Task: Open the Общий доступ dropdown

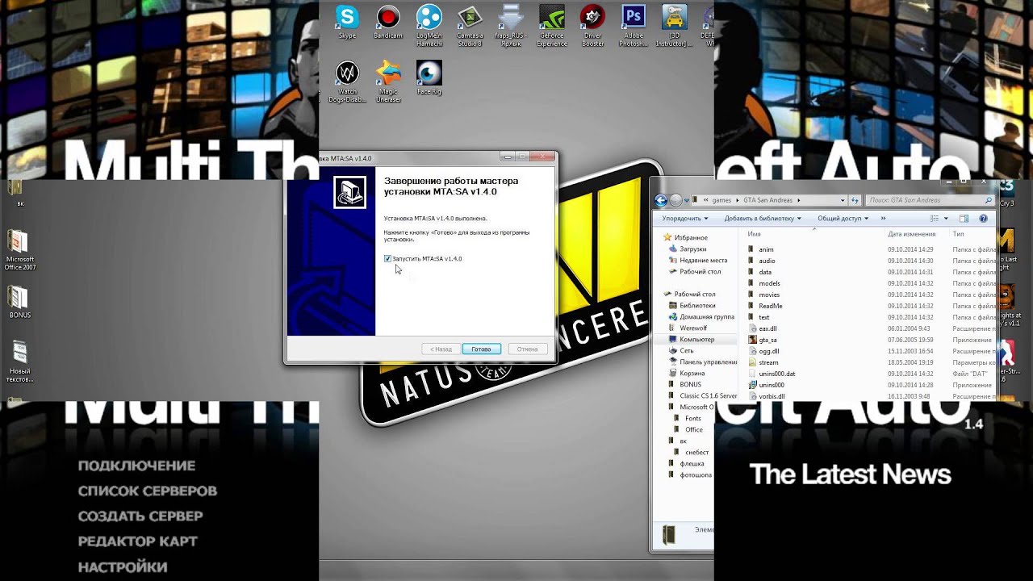Action: (x=843, y=219)
